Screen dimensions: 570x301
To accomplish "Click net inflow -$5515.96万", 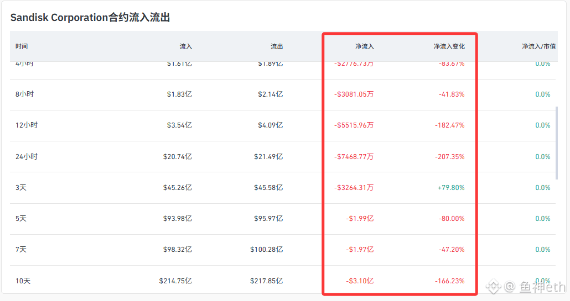I will click(x=354, y=125).
